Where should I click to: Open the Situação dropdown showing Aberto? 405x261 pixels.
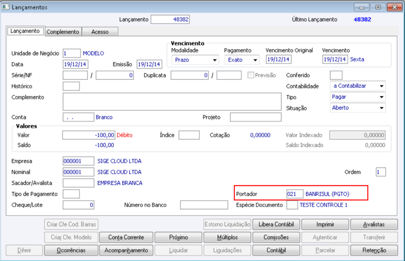358,108
